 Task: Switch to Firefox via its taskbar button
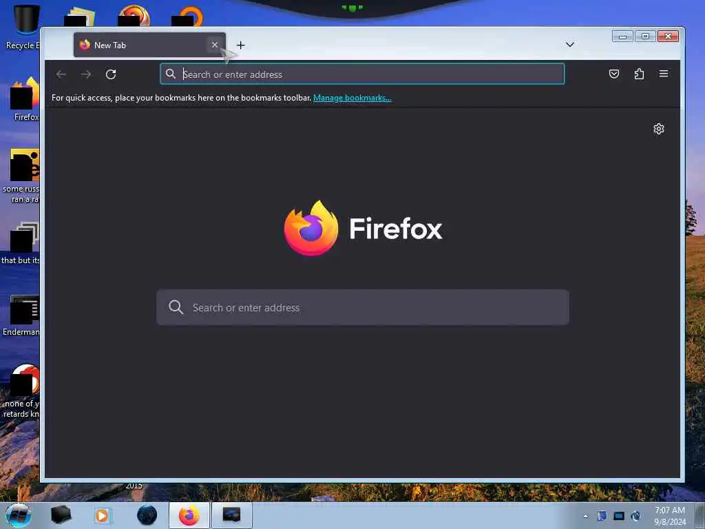coord(189,515)
